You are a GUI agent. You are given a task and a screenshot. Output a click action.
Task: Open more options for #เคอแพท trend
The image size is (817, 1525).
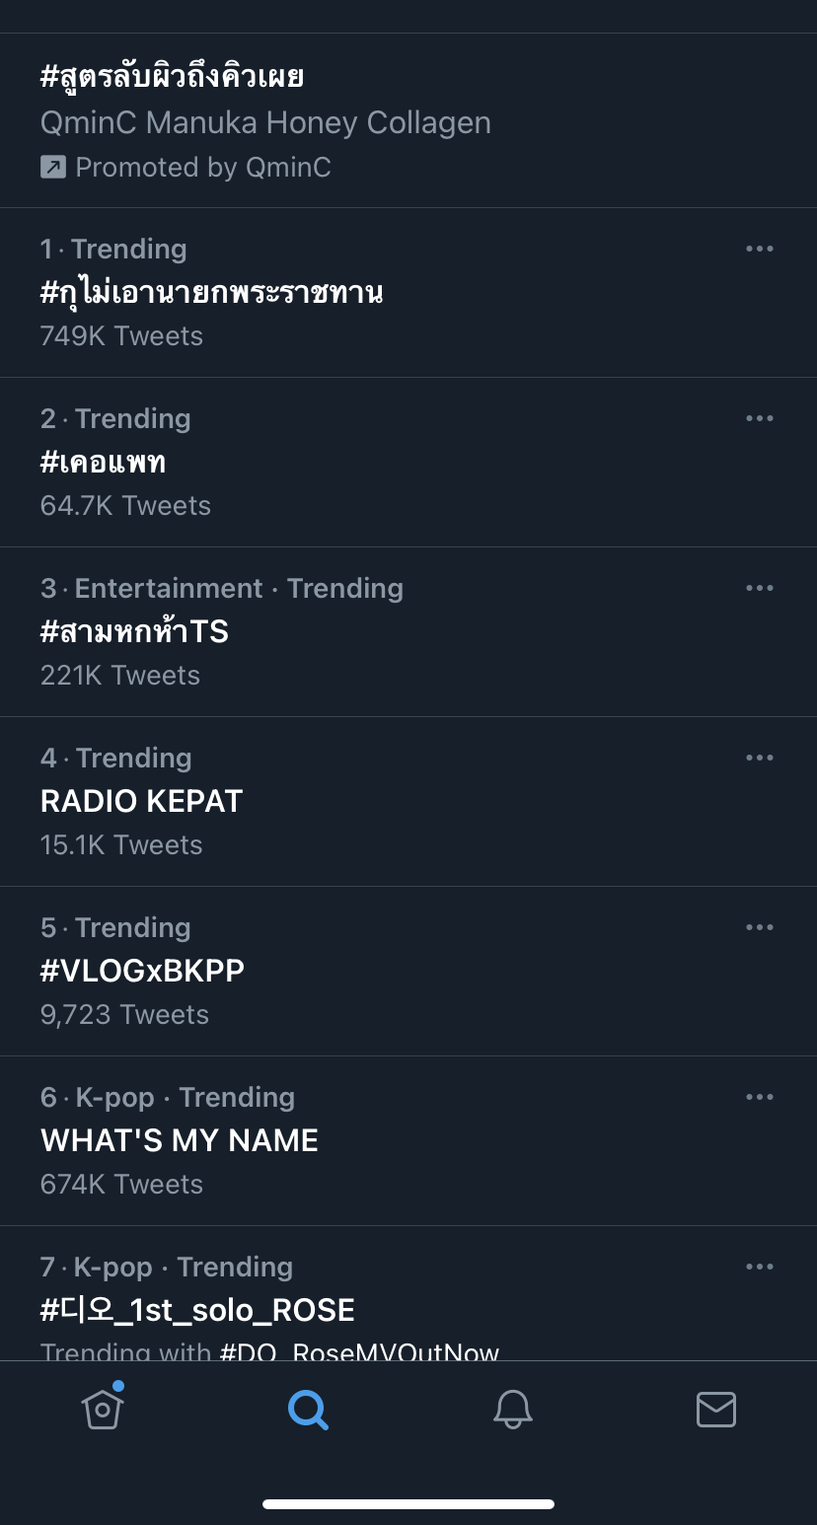click(x=759, y=418)
